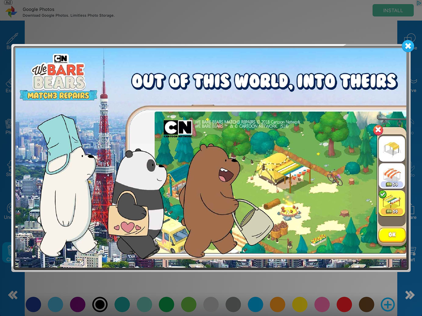Select the checked yellow tent option
The image size is (422, 316).
(392, 203)
